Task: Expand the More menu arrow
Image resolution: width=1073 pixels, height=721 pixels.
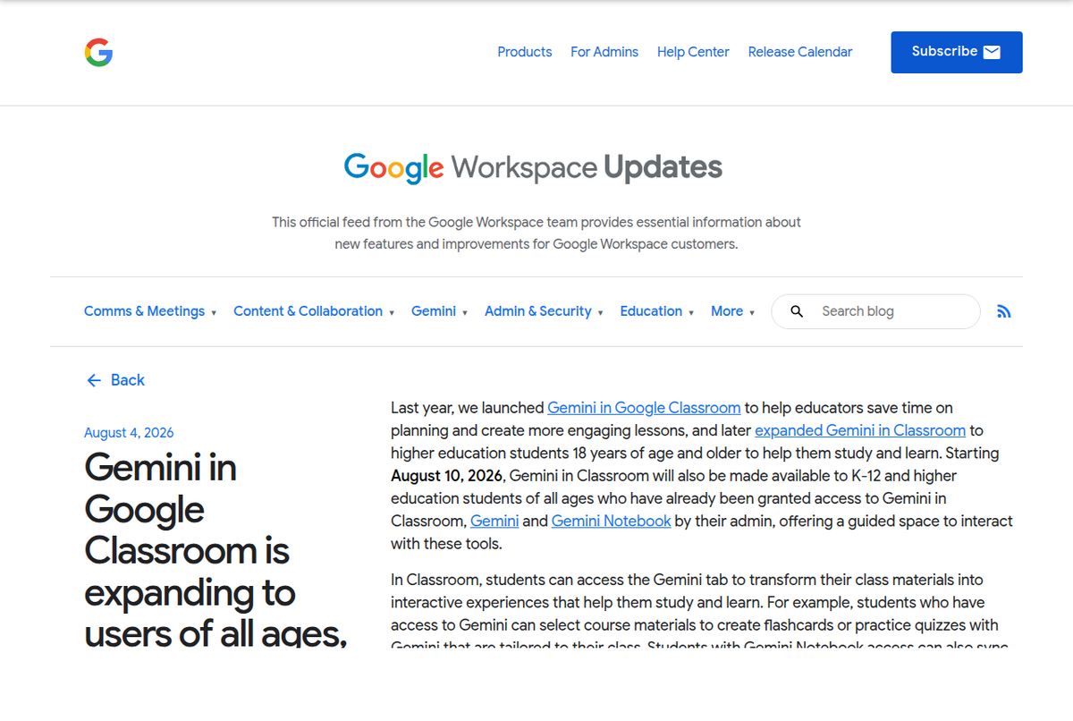Action: pos(752,312)
